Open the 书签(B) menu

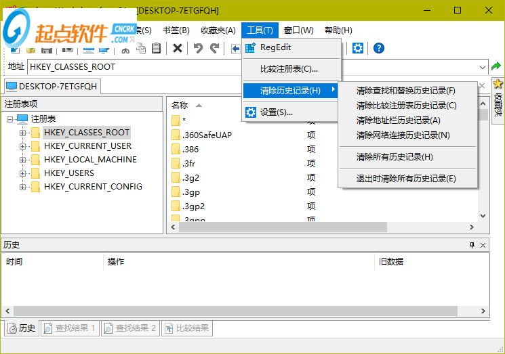176,30
